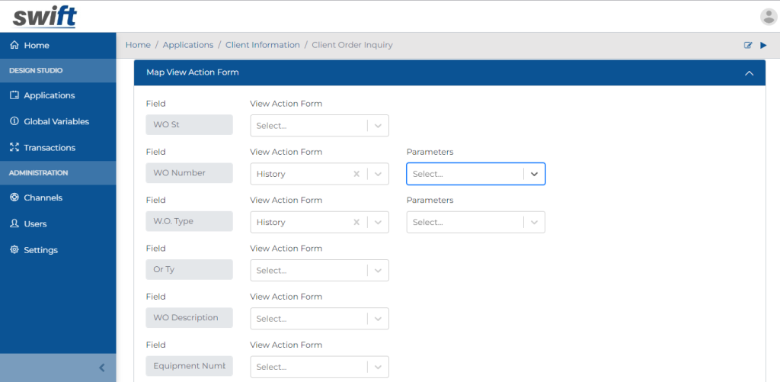Collapse the sidebar with left arrow

[102, 368]
